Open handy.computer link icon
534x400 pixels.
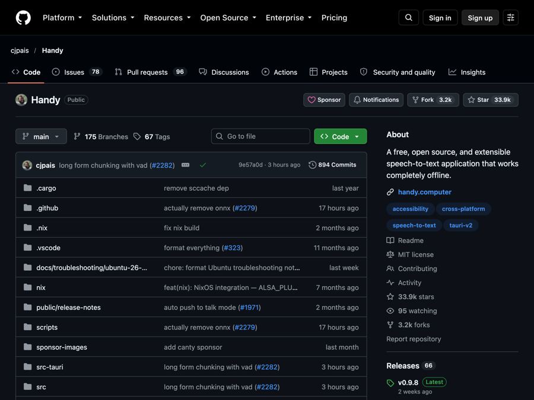click(390, 192)
